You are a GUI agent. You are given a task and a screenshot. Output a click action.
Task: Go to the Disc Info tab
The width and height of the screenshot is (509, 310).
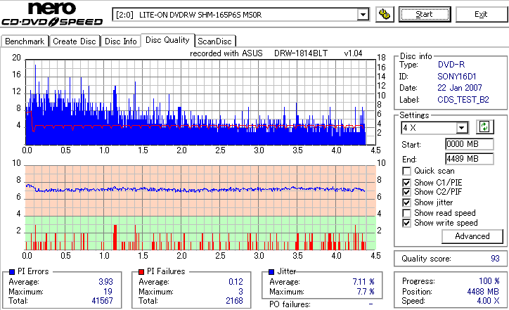click(121, 41)
